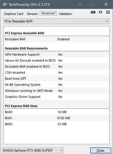113x154 pixels.
Task: Select the Advanced tab
Action: point(48,13)
